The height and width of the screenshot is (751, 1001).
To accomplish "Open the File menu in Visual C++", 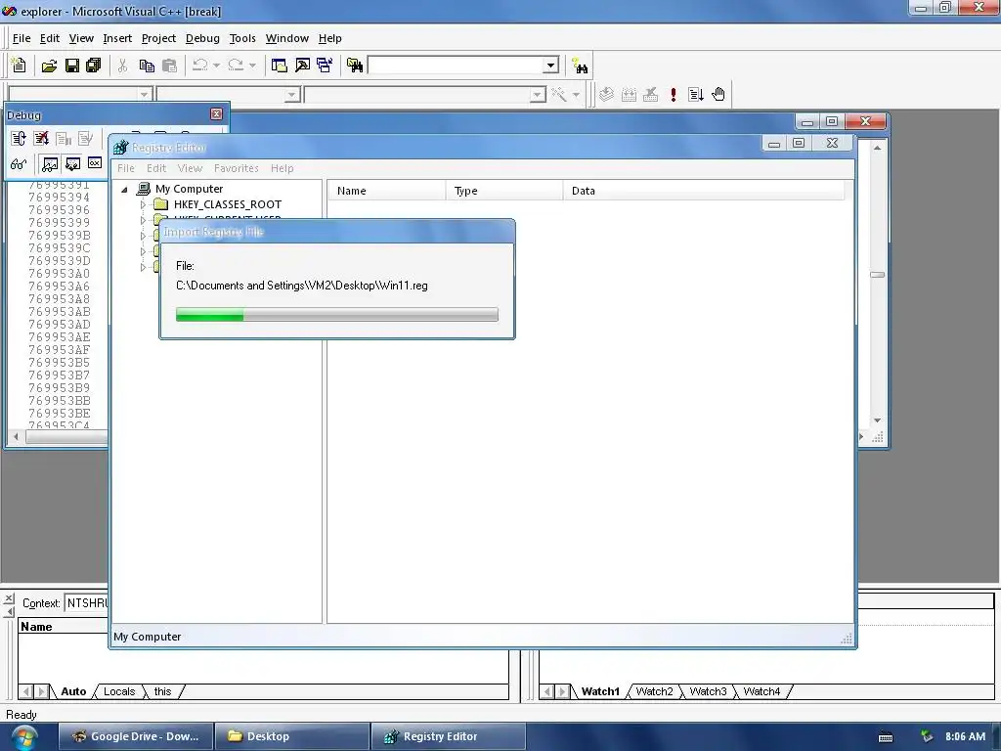I will pyautogui.click(x=22, y=38).
